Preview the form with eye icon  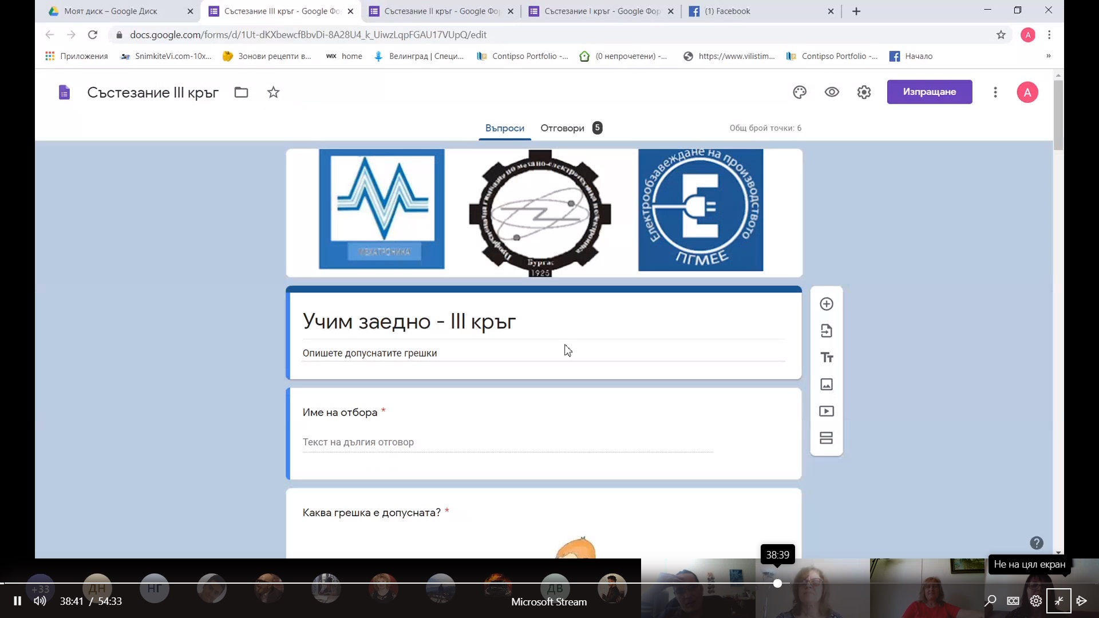tap(832, 92)
